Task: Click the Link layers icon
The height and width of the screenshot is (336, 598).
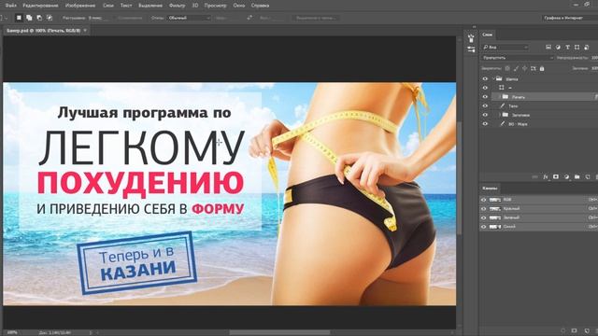Action: click(535, 177)
